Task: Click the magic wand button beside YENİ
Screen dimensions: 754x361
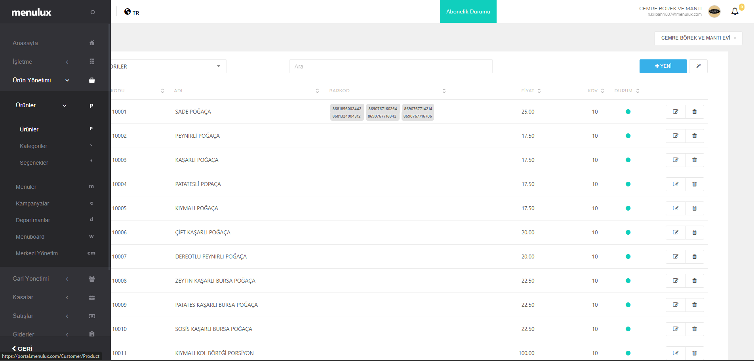Action: pyautogui.click(x=698, y=66)
